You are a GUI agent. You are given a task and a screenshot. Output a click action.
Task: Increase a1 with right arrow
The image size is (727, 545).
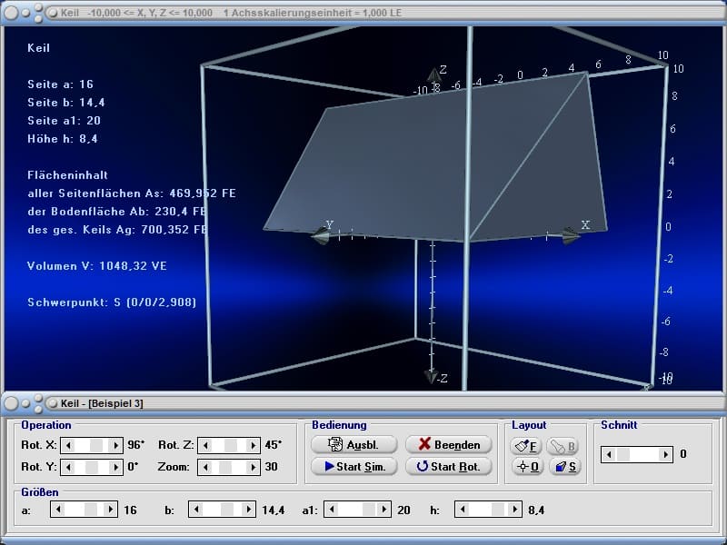point(383,510)
